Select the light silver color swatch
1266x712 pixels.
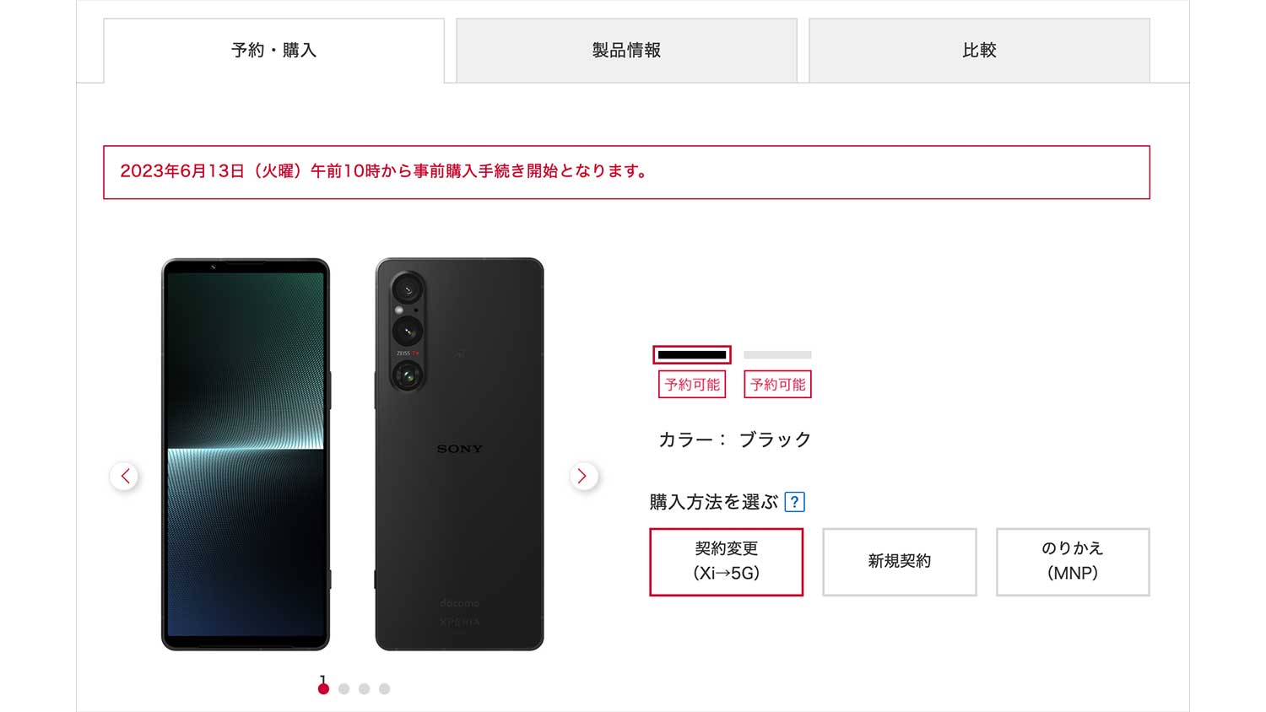pyautogui.click(x=777, y=354)
